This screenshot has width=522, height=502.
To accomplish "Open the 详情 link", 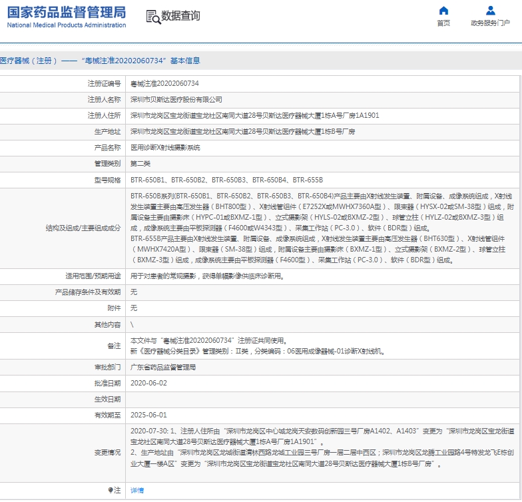I will coord(137,490).
